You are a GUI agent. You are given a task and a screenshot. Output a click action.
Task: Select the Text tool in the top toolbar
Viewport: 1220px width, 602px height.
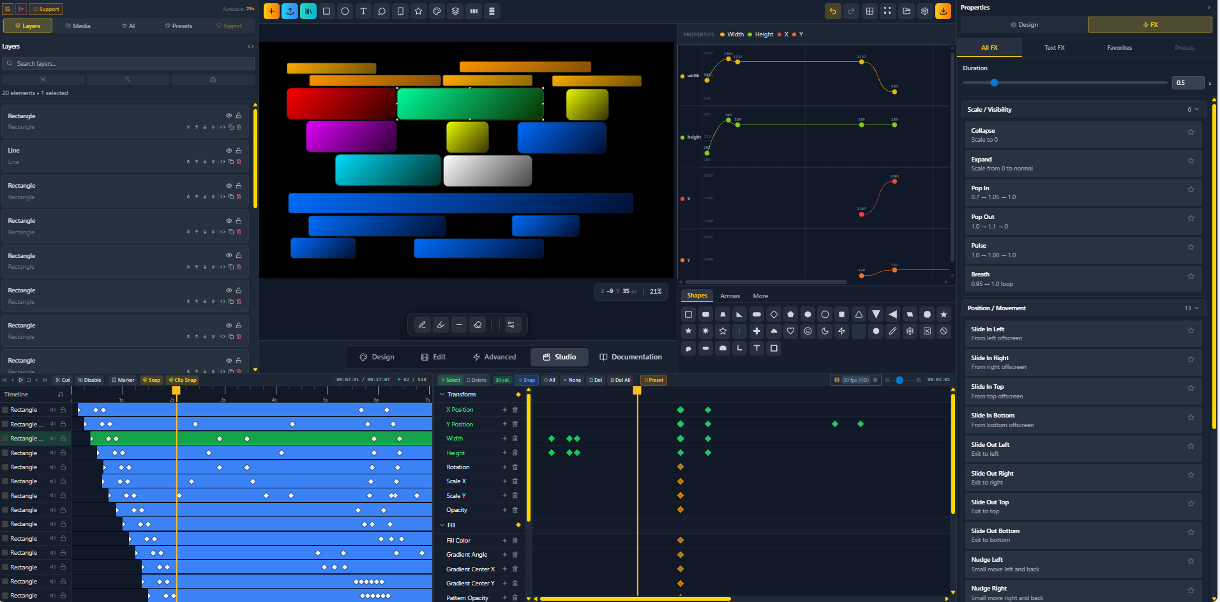pos(363,11)
